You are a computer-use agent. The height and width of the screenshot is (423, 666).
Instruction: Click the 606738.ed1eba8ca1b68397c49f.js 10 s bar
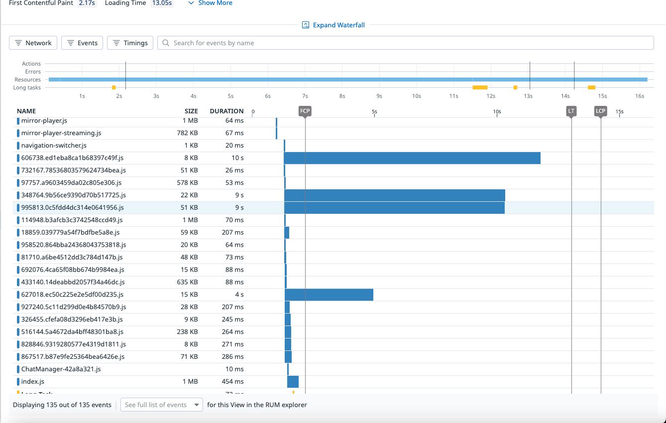(412, 158)
